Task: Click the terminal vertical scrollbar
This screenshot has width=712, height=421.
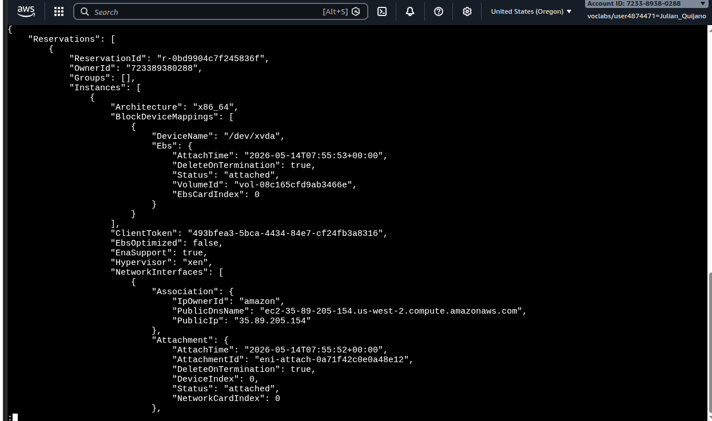Action: (x=710, y=343)
